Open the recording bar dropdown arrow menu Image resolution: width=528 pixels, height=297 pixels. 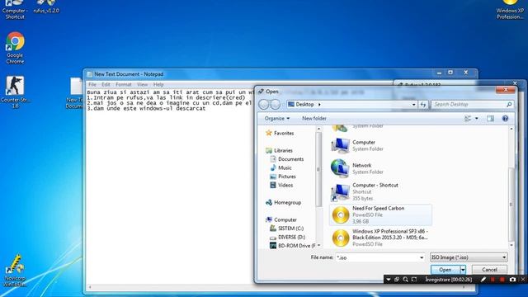(389, 280)
